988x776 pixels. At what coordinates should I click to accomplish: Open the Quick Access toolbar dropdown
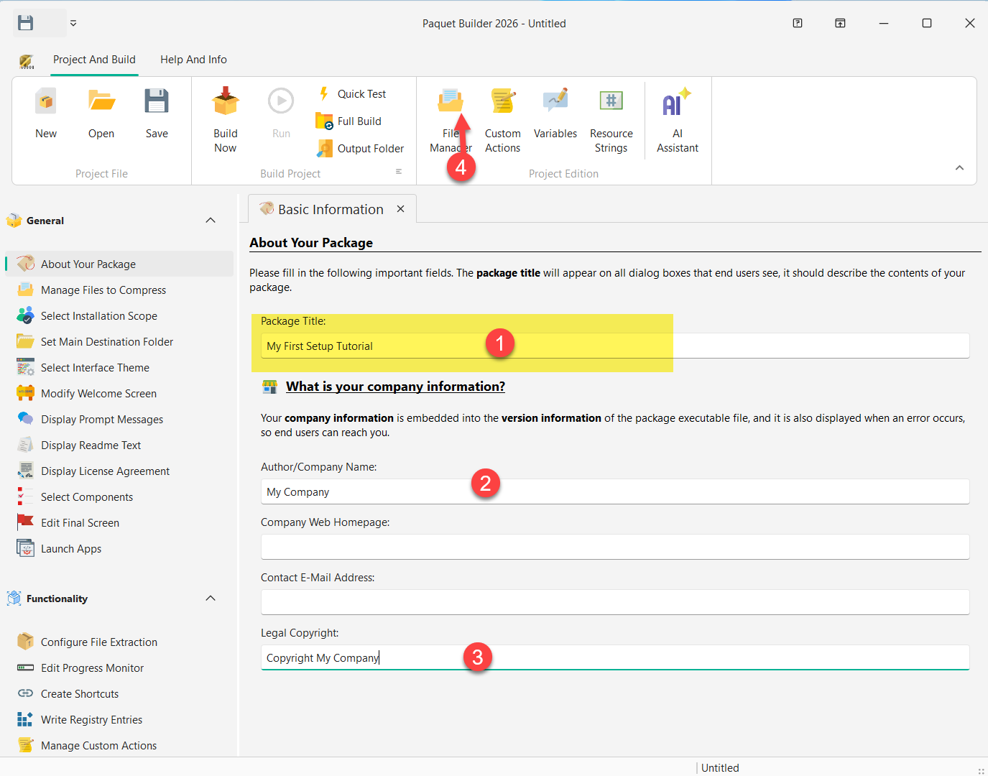point(73,23)
